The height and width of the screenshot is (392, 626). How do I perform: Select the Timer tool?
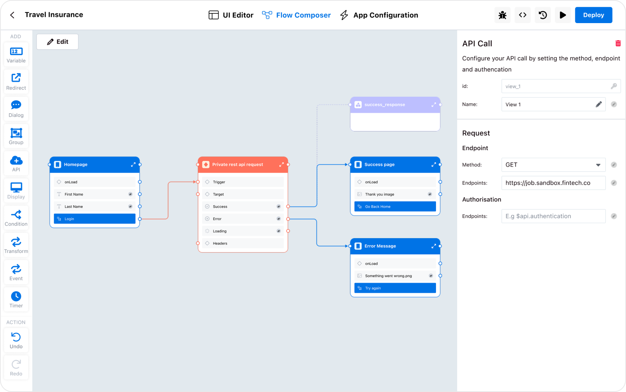tap(16, 299)
